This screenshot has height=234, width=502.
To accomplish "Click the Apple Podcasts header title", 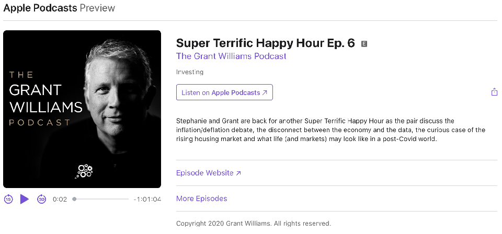I will (x=40, y=8).
